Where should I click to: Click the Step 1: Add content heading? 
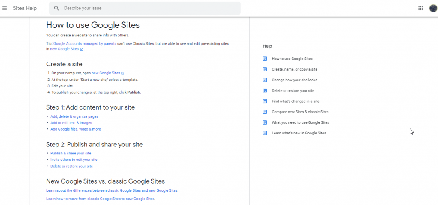(91, 107)
